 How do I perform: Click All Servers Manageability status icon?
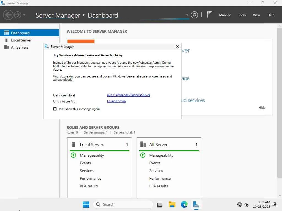[x=143, y=155]
